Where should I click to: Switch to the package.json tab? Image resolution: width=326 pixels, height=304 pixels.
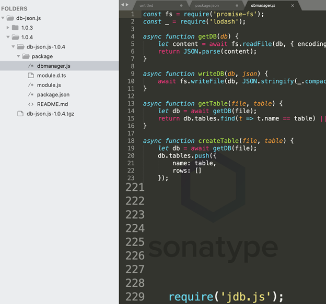pos(207,5)
